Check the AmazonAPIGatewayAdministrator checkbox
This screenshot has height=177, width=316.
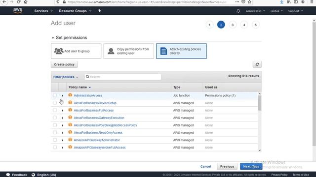(x=55, y=140)
